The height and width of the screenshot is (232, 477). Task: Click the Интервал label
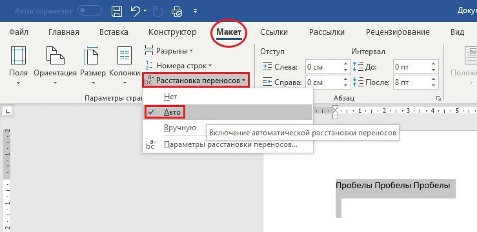pos(368,52)
